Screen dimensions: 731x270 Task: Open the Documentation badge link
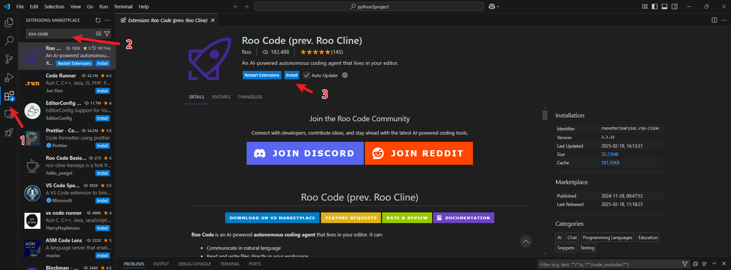[464, 218]
